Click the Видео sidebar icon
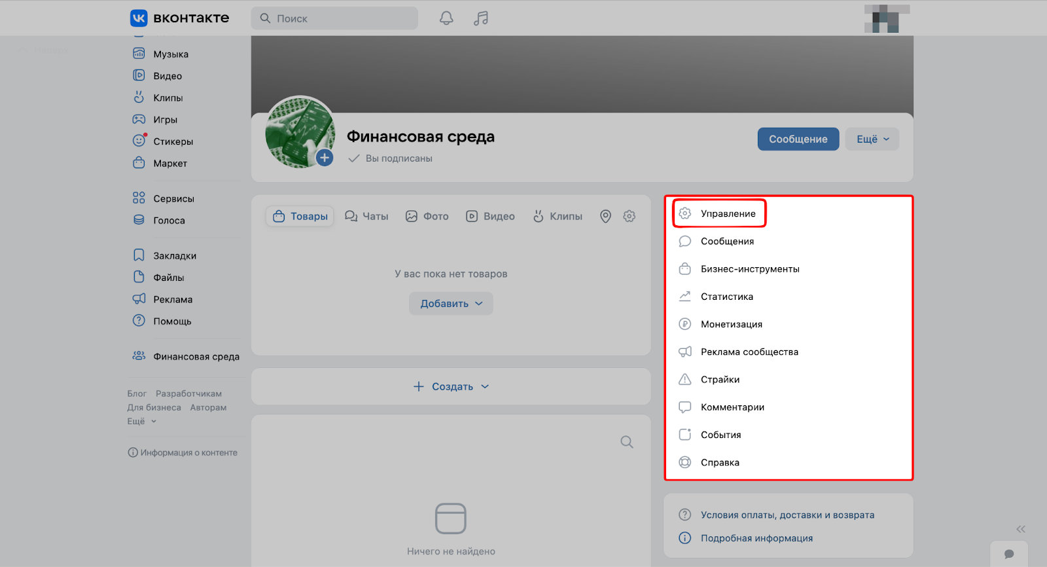 tap(139, 75)
